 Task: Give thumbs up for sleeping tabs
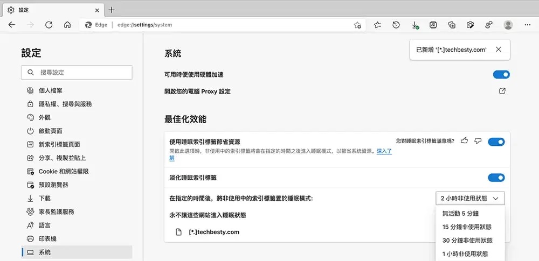(465, 141)
